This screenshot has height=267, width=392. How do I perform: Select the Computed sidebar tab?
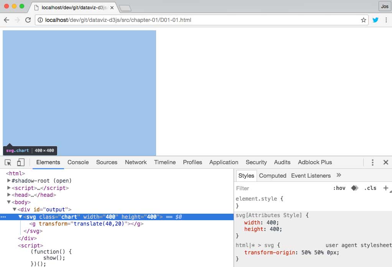272,176
